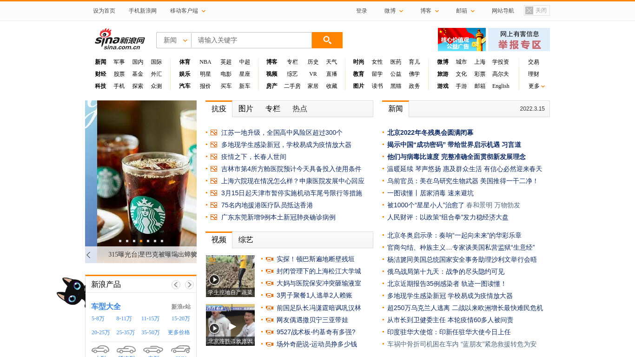Image resolution: width=635 pixels, height=357 pixels.
Task: Switch to the 视频 tab
Action: pos(219,240)
